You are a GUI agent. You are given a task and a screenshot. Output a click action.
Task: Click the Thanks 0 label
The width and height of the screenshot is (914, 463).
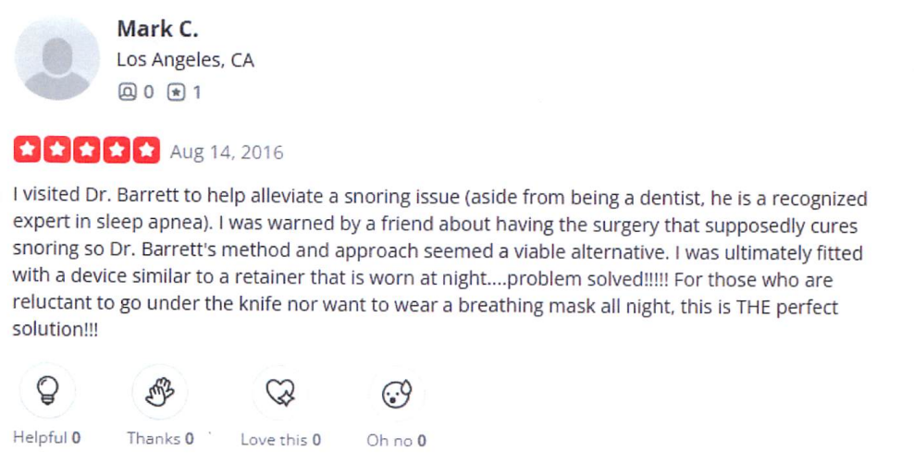coord(160,439)
